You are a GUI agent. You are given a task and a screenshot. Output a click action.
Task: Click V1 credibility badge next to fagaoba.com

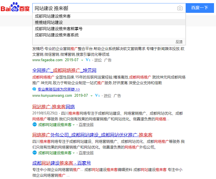tap(88, 60)
